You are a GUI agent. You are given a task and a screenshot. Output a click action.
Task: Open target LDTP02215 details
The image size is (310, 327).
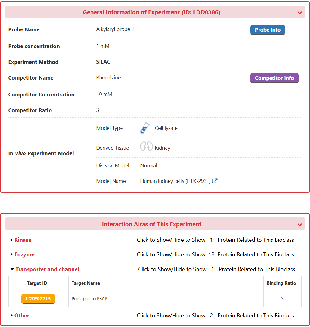(x=38, y=298)
